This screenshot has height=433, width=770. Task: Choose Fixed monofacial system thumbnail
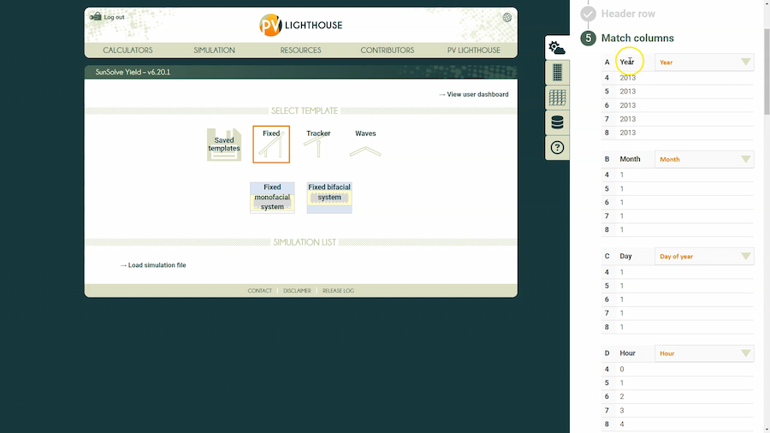pyautogui.click(x=272, y=198)
